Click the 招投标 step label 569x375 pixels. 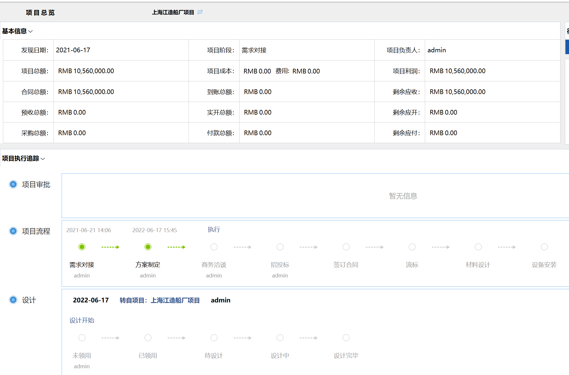tap(280, 265)
